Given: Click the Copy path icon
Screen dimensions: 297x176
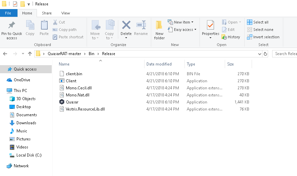Looking at the screenshot, I should tap(55, 30).
